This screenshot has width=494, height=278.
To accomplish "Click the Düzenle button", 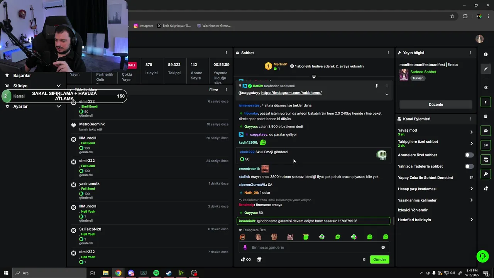I will 436,105.
